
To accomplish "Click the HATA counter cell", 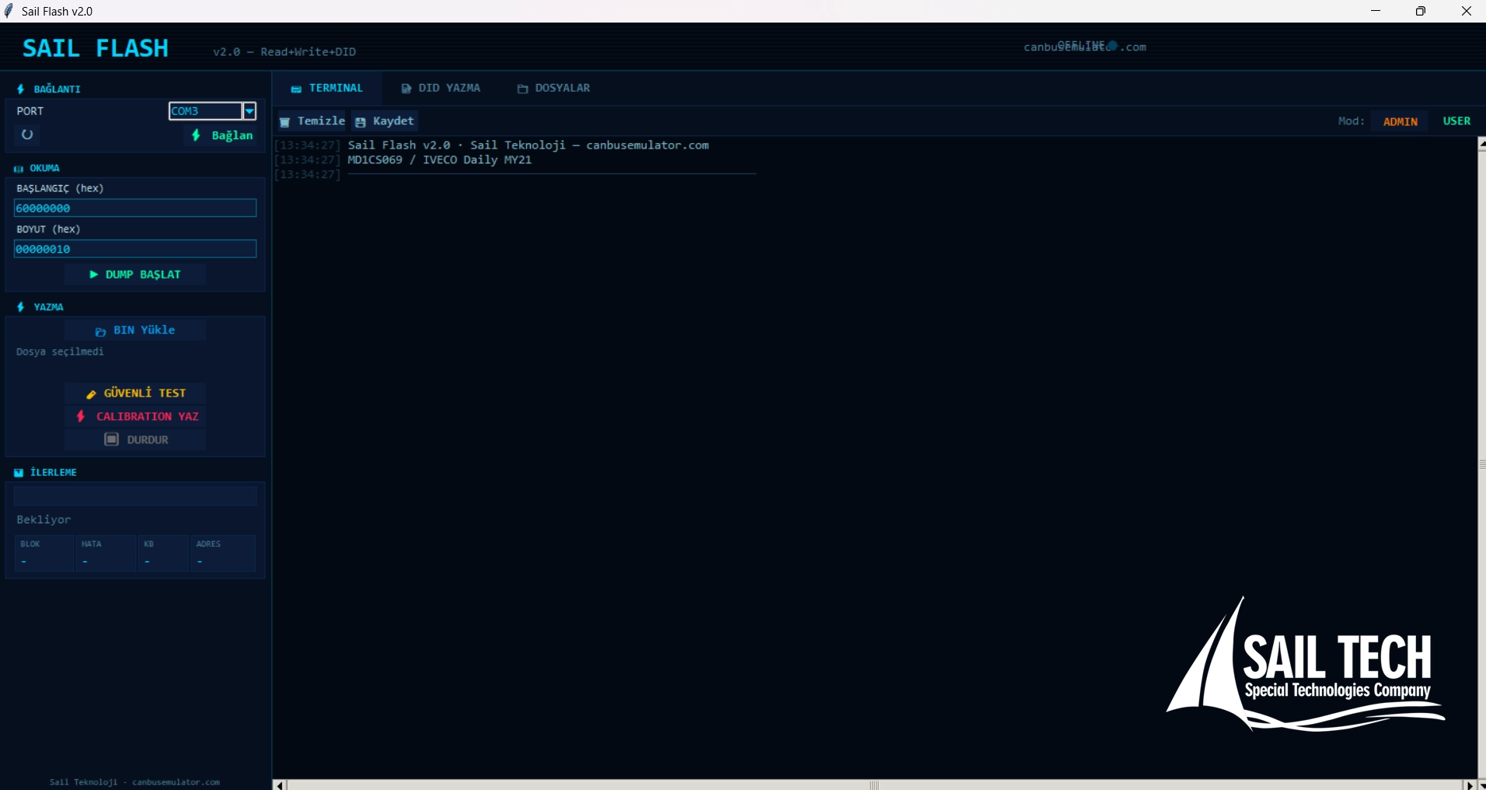I will click(x=106, y=554).
